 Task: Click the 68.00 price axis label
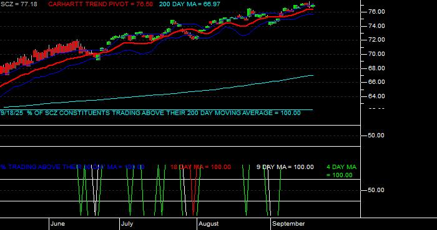pos(376,68)
